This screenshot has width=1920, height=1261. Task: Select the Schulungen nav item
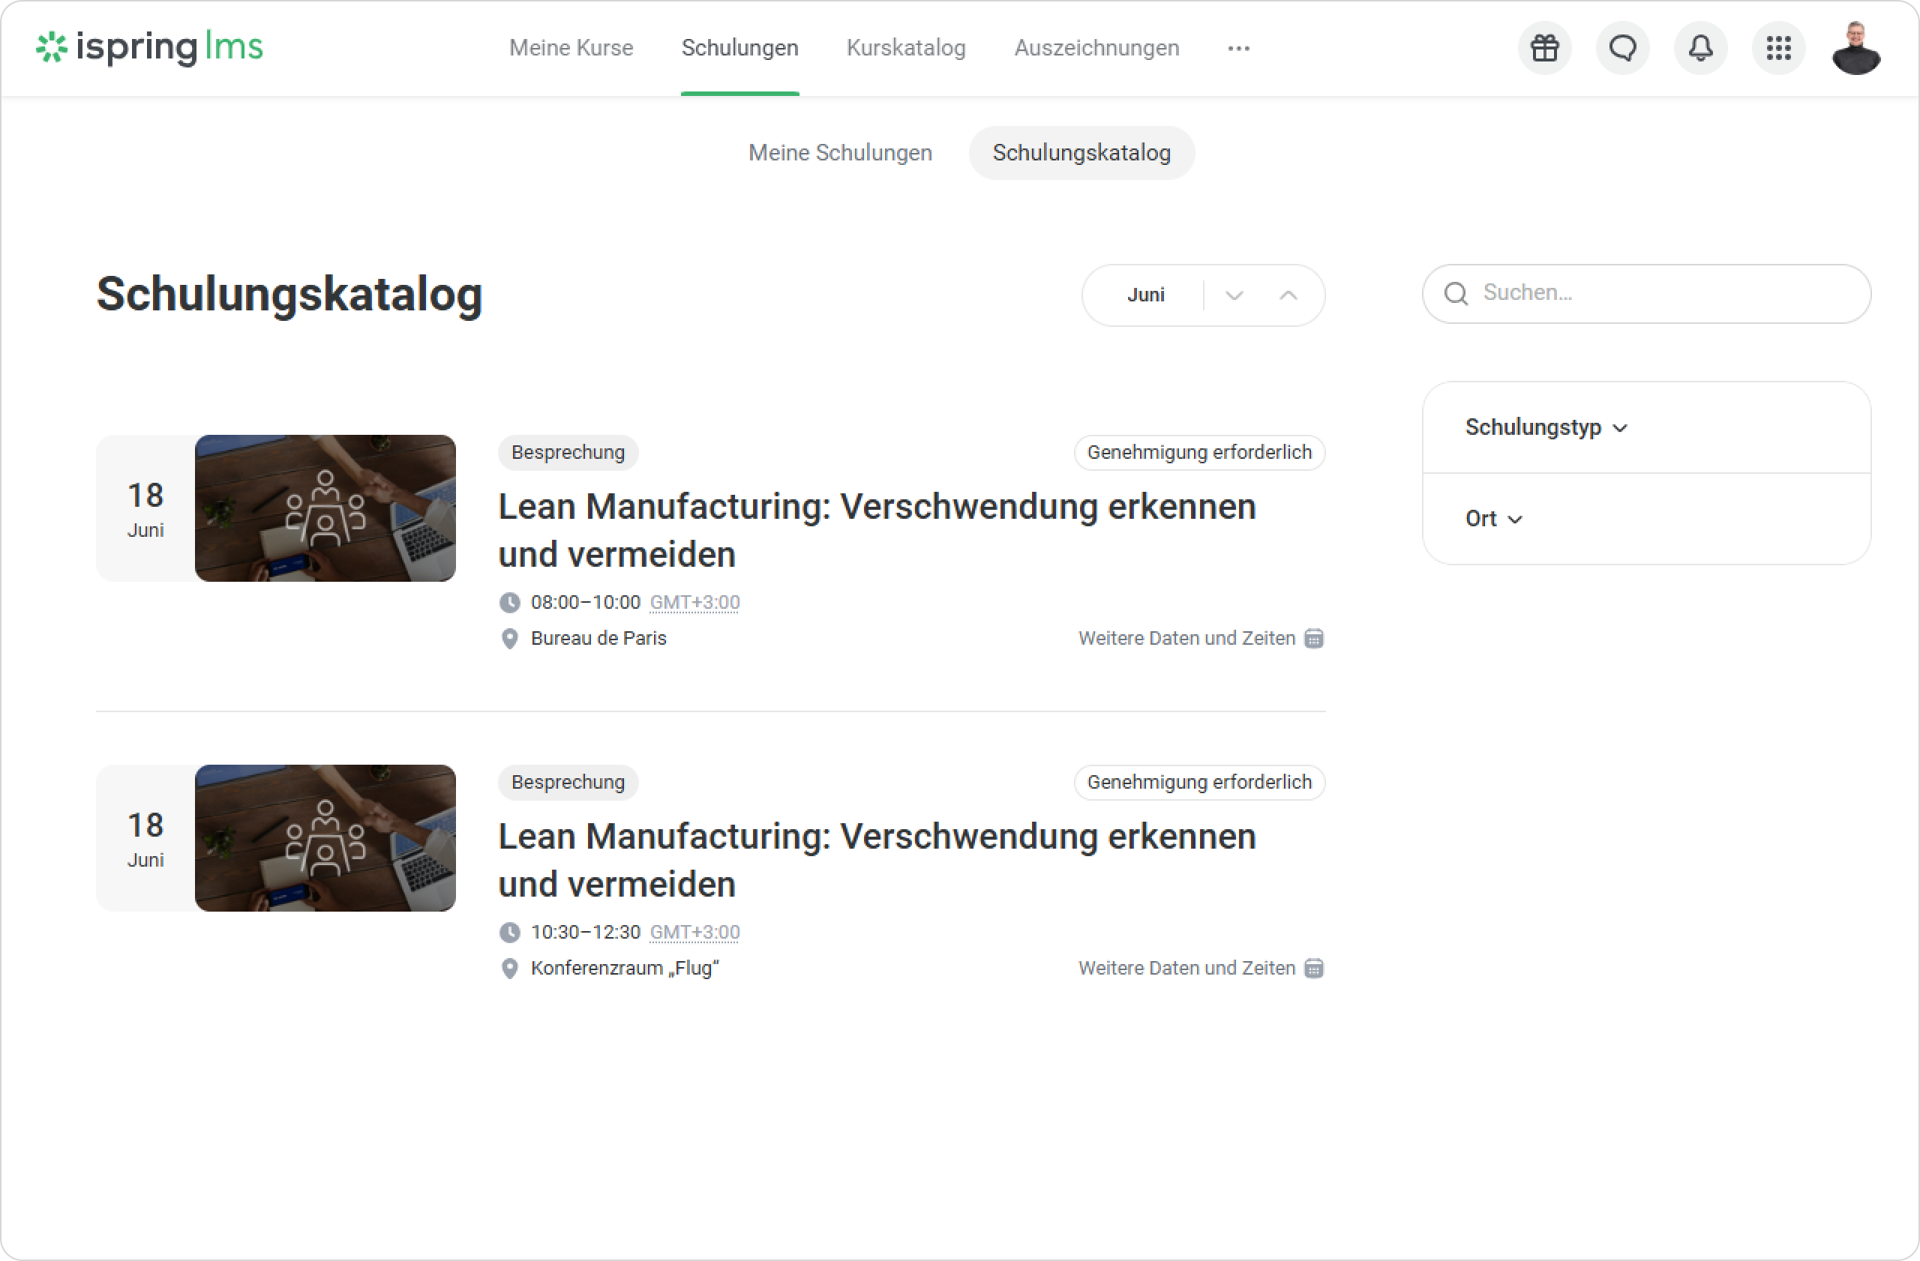tap(739, 47)
